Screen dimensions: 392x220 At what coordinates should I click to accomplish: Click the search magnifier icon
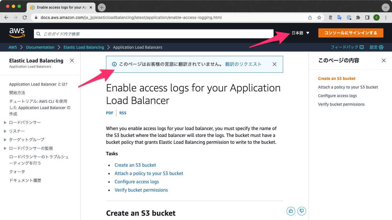[x=39, y=34]
